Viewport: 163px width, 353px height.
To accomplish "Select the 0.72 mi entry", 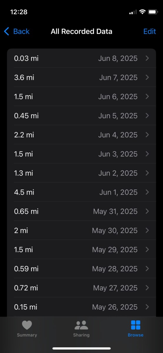I will (x=81, y=288).
